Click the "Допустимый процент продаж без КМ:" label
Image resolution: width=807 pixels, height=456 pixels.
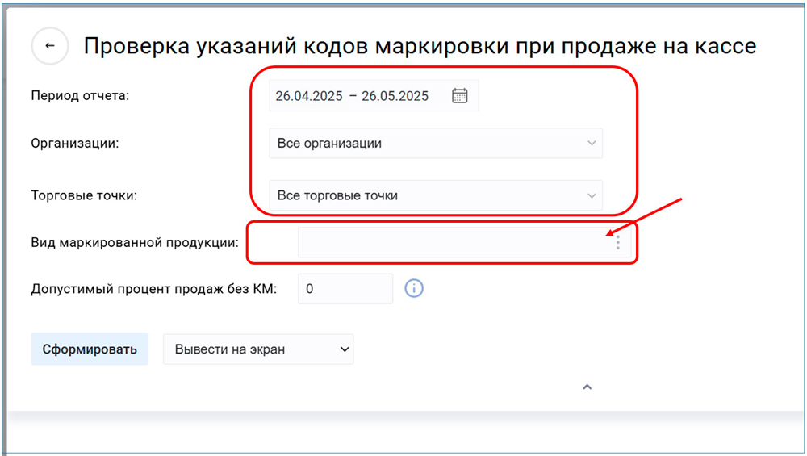[x=153, y=288]
